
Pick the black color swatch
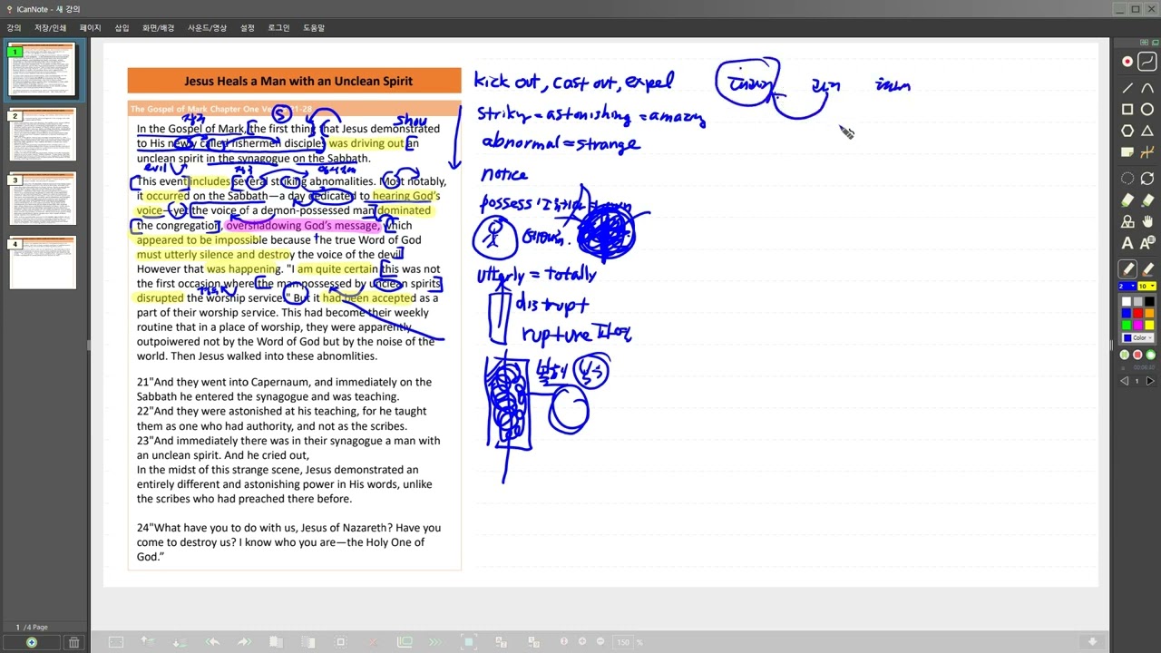(x=1149, y=301)
